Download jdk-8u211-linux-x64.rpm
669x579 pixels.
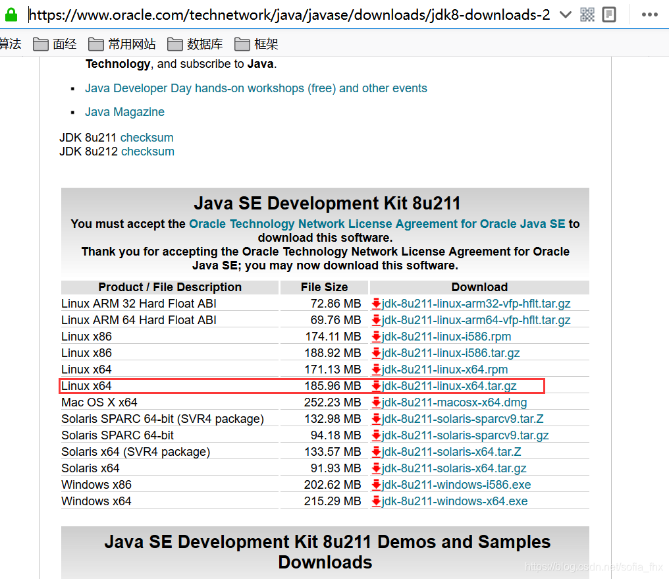click(444, 370)
